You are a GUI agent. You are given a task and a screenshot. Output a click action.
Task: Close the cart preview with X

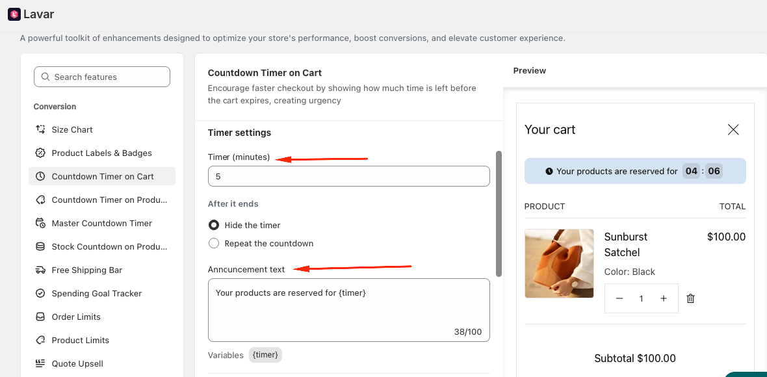(x=733, y=129)
